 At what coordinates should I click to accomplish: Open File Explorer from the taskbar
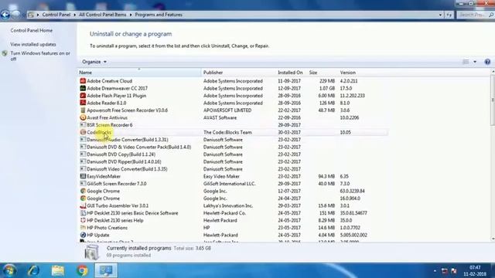tap(58, 270)
